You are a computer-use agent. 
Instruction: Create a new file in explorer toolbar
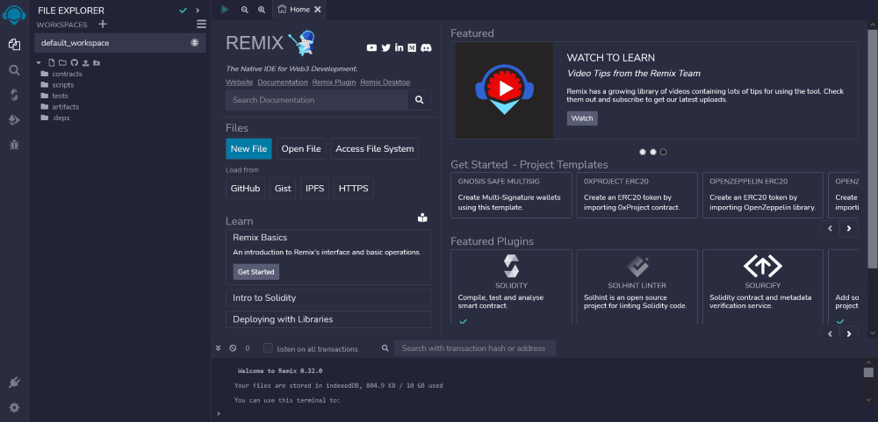click(x=52, y=62)
